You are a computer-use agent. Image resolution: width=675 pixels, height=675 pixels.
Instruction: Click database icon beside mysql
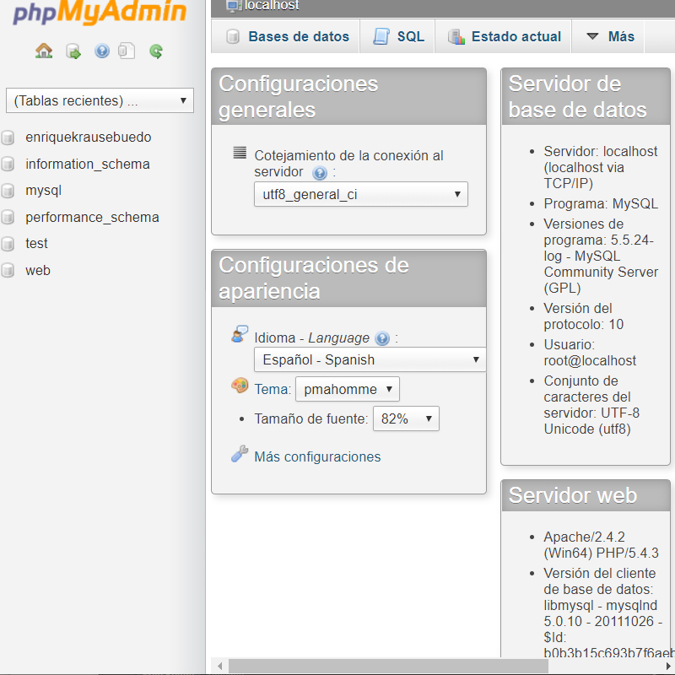[x=8, y=191]
